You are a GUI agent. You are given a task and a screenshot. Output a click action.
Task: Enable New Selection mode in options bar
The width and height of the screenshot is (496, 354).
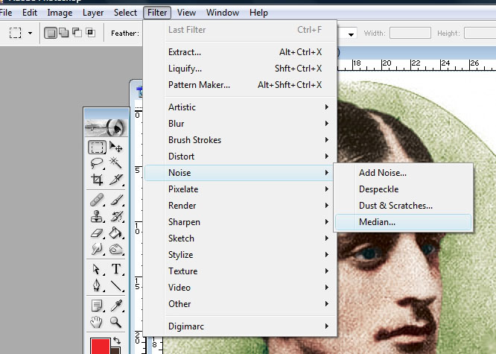point(51,33)
